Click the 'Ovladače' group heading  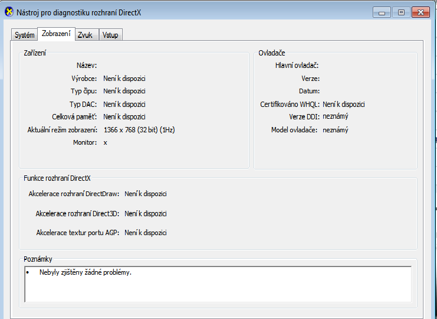coord(272,53)
